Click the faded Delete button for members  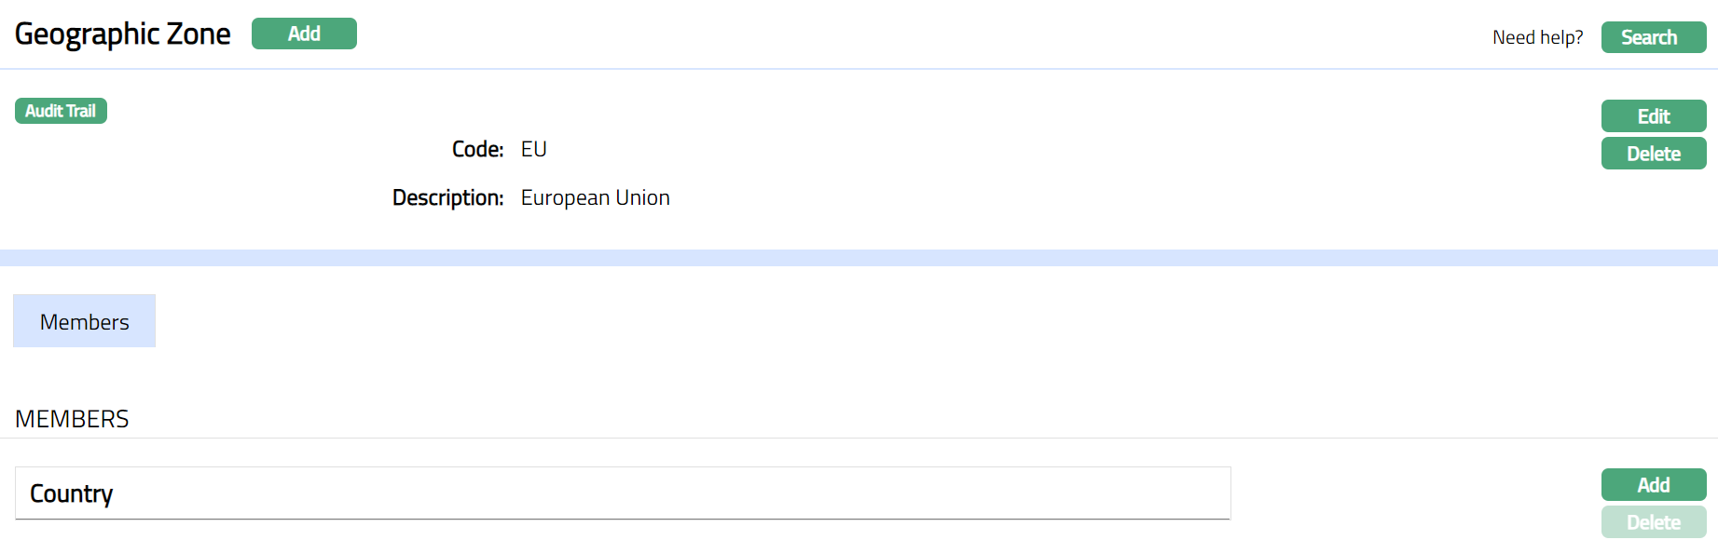(1653, 522)
